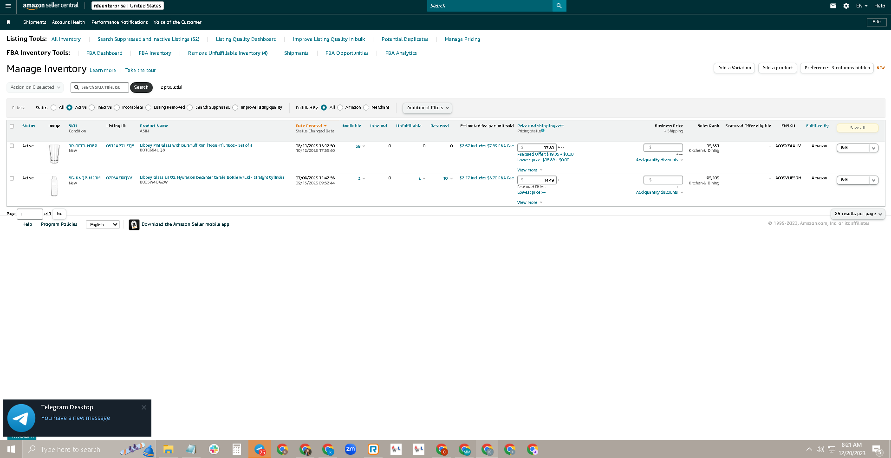The image size is (891, 458).
Task: Open Account Health in the top navigation
Action: (x=68, y=22)
